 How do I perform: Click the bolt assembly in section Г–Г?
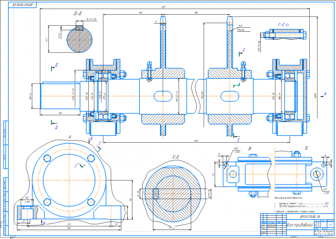point(286,35)
